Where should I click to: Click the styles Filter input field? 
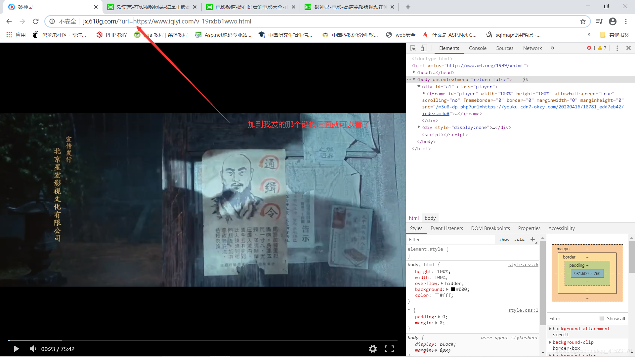click(x=451, y=240)
